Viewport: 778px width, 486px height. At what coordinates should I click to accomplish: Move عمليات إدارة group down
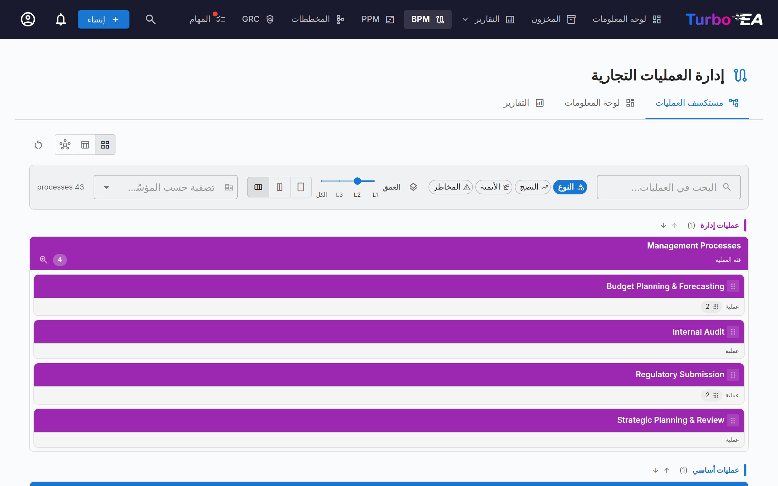click(x=663, y=226)
